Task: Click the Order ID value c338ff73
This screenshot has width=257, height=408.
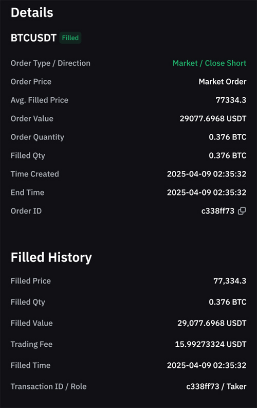Action: [x=218, y=211]
